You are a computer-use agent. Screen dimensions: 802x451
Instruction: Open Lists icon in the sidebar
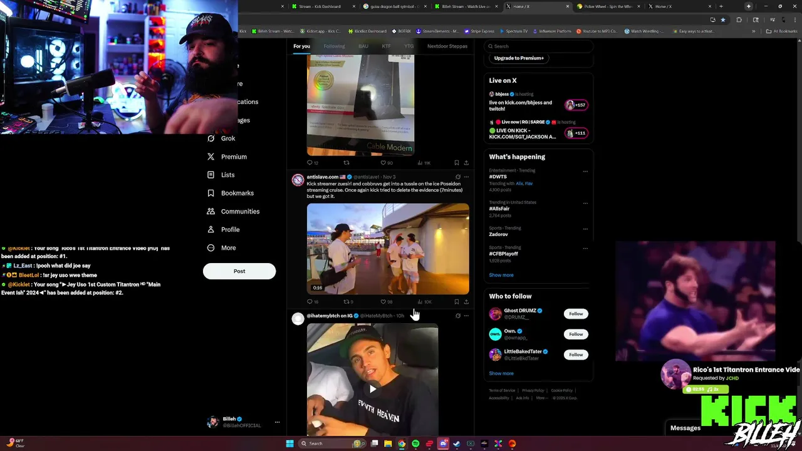point(211,175)
